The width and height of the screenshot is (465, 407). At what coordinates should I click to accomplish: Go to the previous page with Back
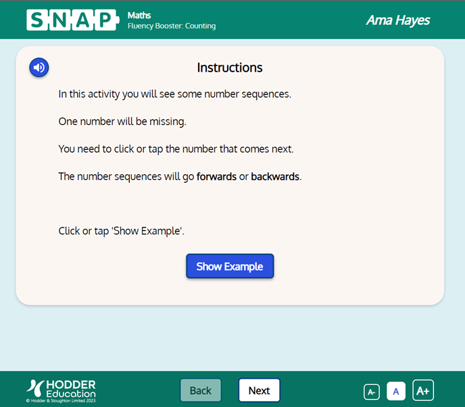coord(201,390)
